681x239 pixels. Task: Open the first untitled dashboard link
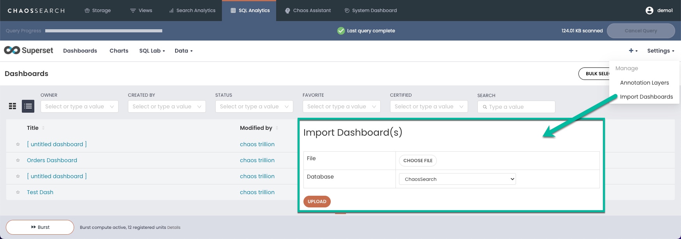point(57,144)
